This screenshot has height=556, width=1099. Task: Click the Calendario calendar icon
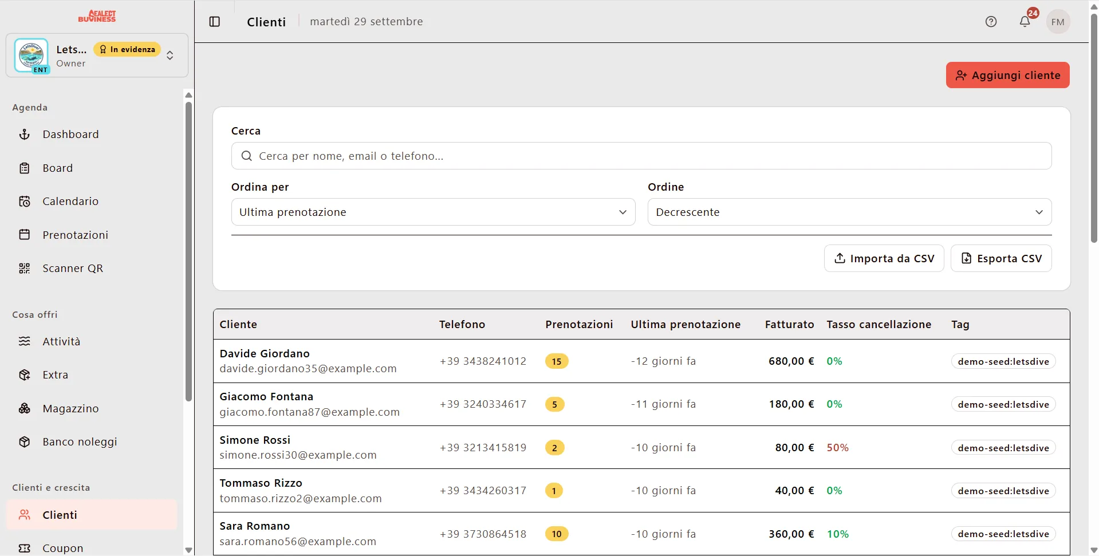(25, 202)
